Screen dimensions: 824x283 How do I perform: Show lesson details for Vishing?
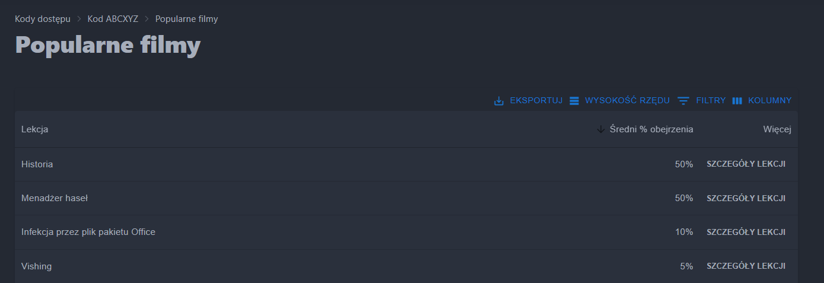tap(746, 266)
